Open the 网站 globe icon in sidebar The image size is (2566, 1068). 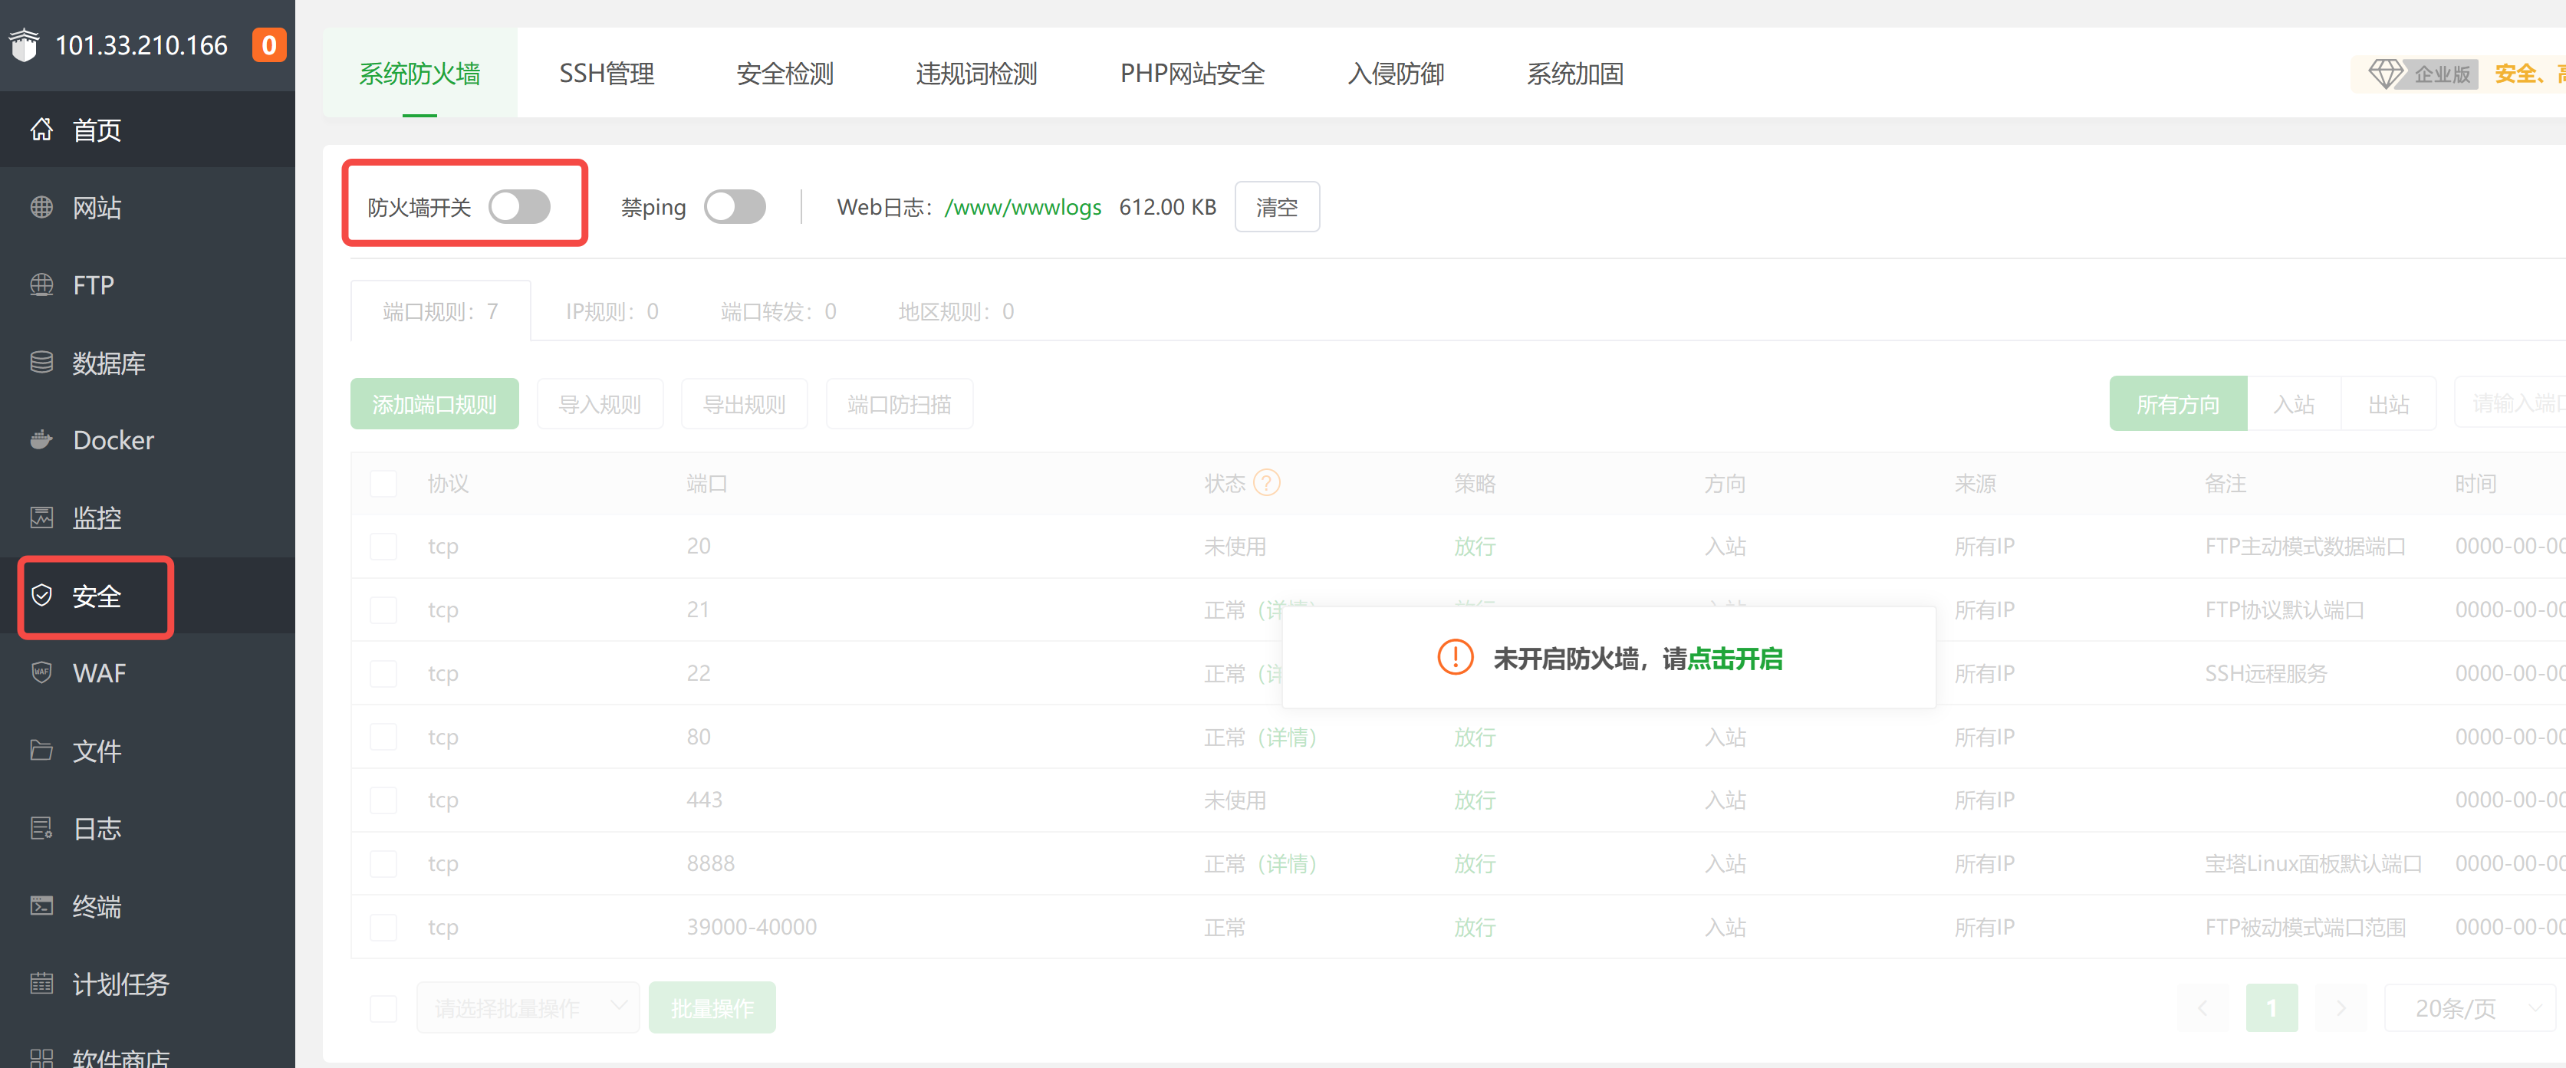pos(41,207)
